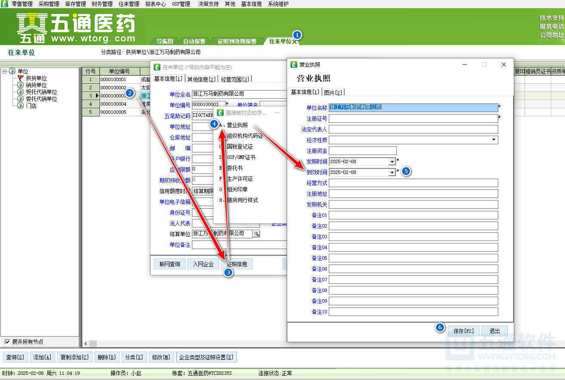The height and width of the screenshot is (380, 565).
Task: Switch to the 自动报警 tab
Action: coord(194,42)
